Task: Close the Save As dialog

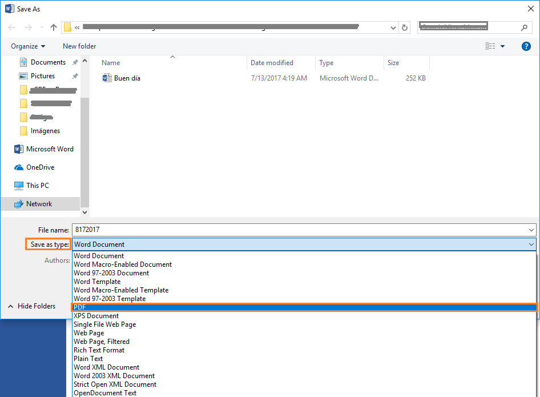Action: (x=531, y=9)
